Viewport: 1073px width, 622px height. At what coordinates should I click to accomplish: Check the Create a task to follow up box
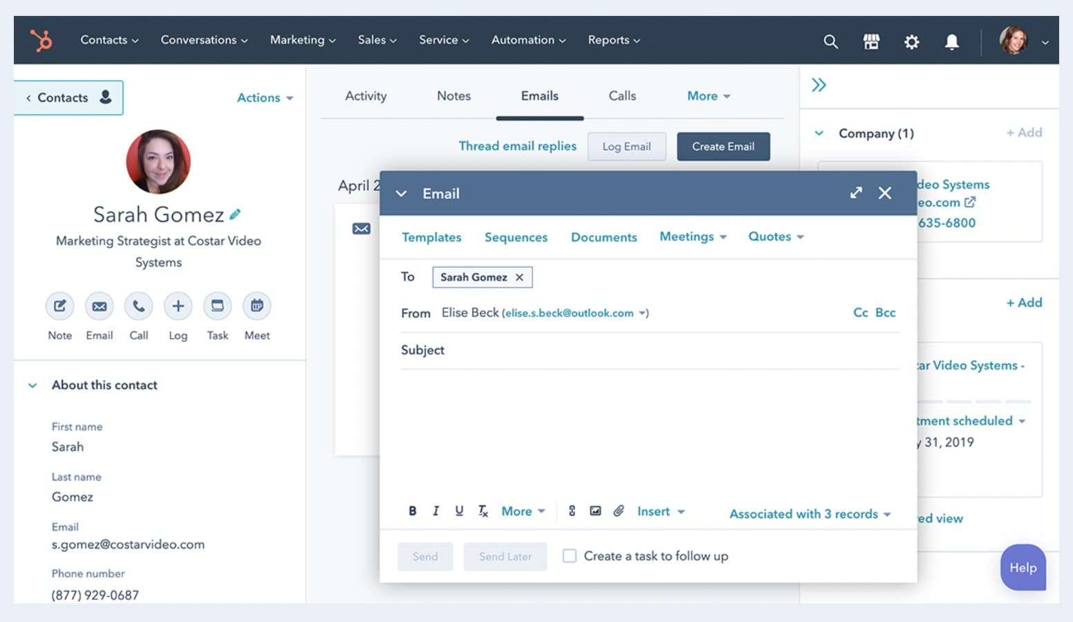(569, 556)
